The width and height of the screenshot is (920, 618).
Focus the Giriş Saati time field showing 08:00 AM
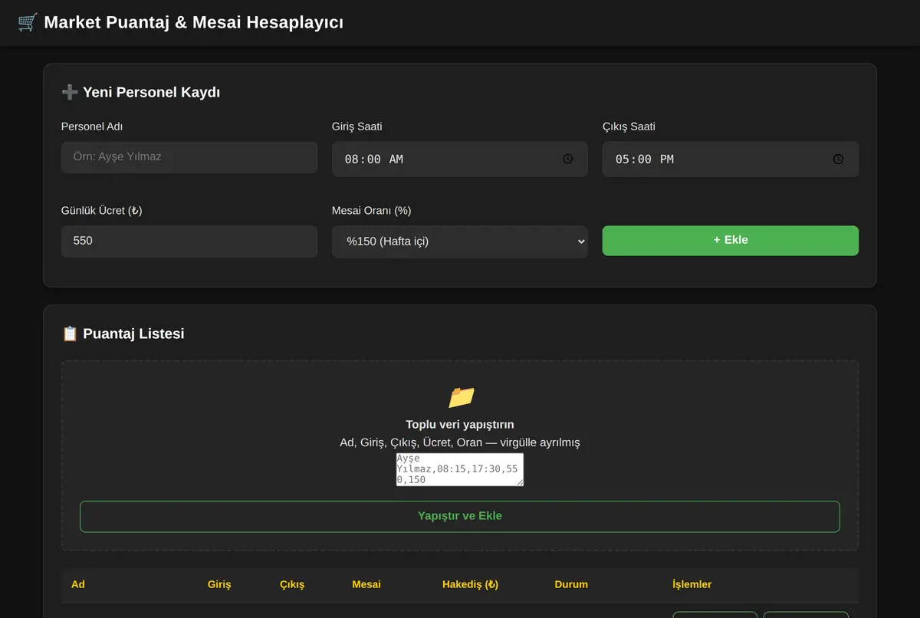click(460, 159)
